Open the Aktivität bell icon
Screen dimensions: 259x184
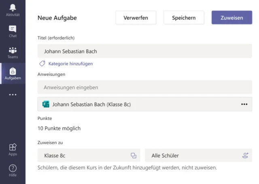pyautogui.click(x=13, y=8)
